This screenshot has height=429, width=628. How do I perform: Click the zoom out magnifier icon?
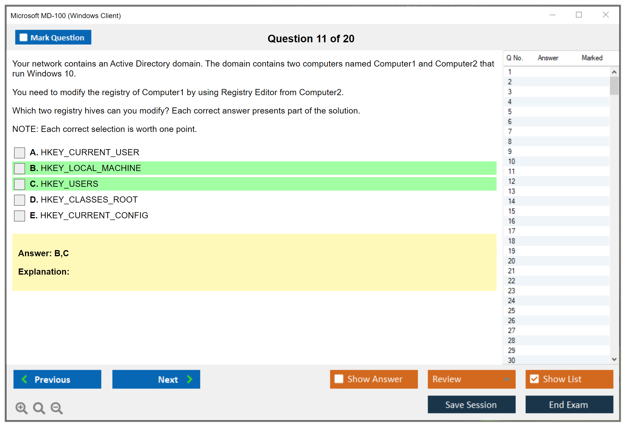[x=56, y=408]
